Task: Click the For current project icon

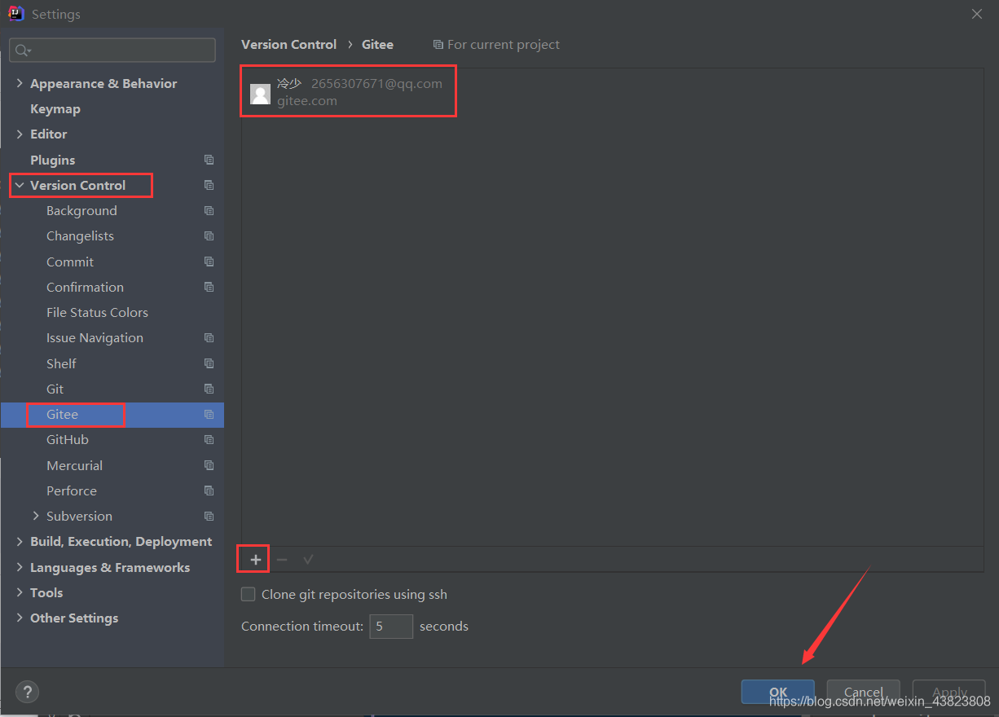Action: pos(438,45)
